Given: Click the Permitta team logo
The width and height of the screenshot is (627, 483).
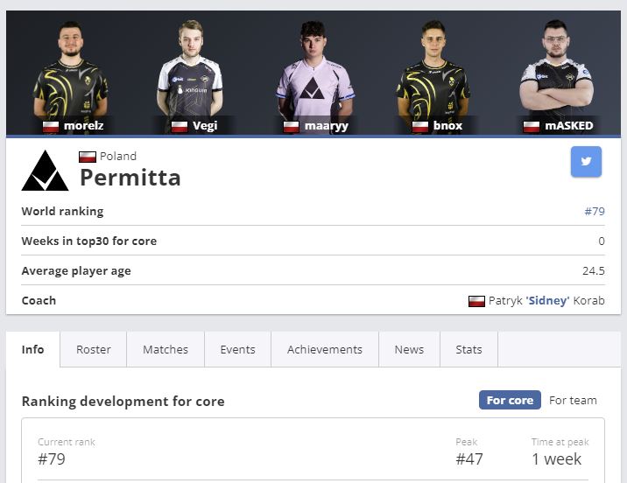Looking at the screenshot, I should click(x=45, y=171).
